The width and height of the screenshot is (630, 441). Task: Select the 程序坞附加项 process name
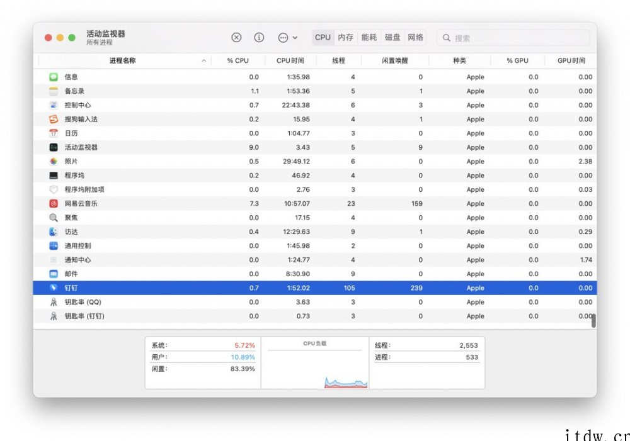point(84,189)
